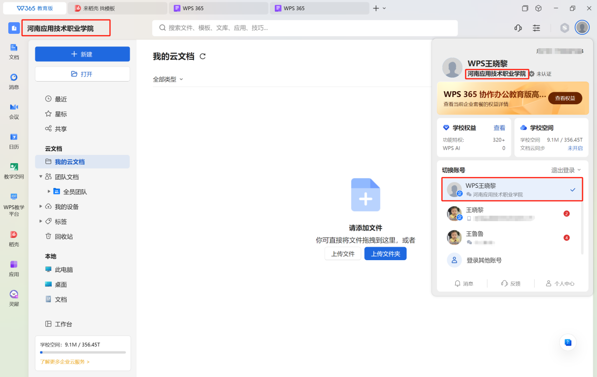Screen dimensions: 597x377
Task: Open the 灵犀 assistant
Action: click(14, 298)
